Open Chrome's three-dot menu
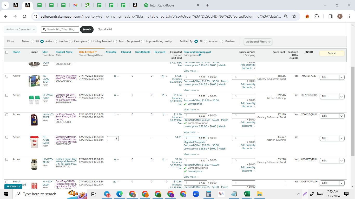Viewport: 355px width, 199px height. tap(349, 16)
